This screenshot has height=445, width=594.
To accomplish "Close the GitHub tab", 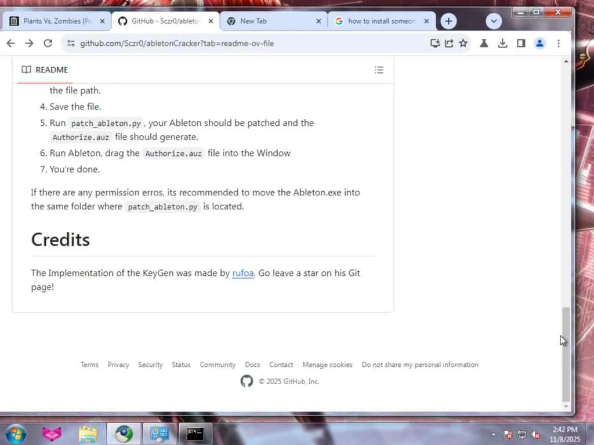I will point(211,21).
